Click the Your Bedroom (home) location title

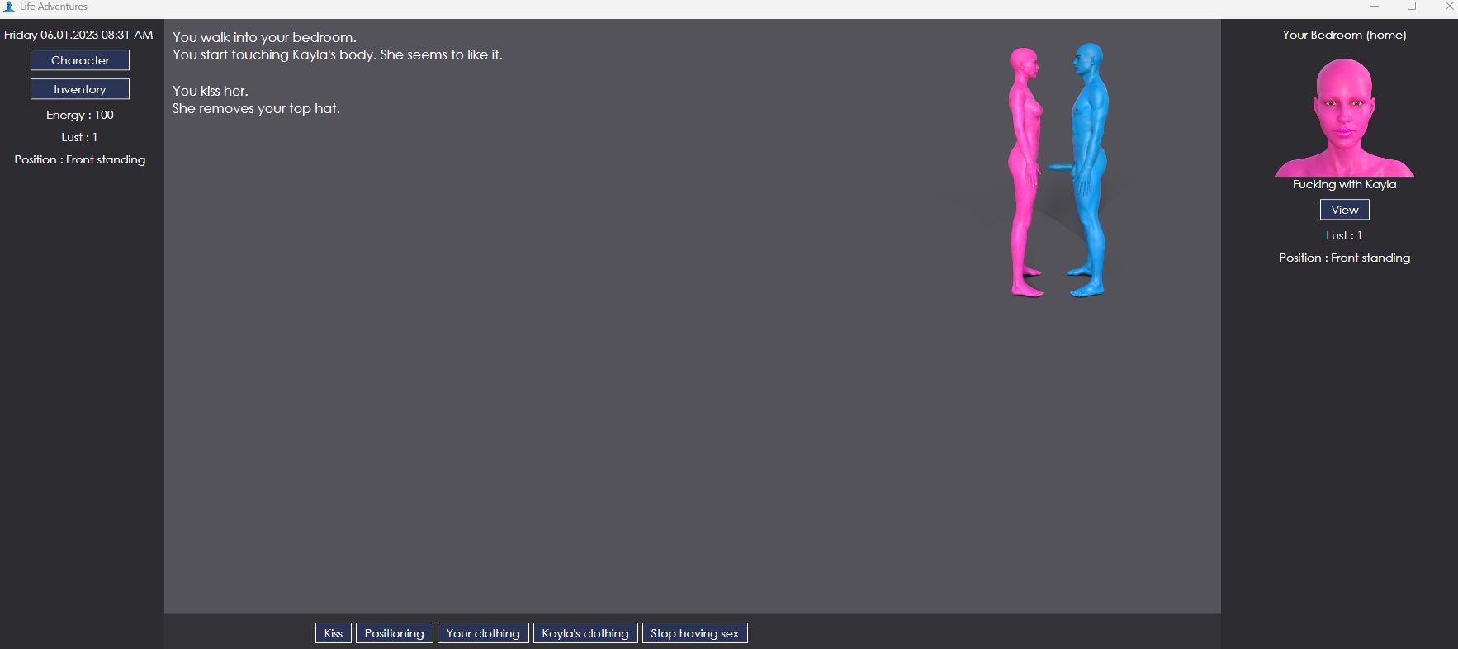tap(1344, 35)
